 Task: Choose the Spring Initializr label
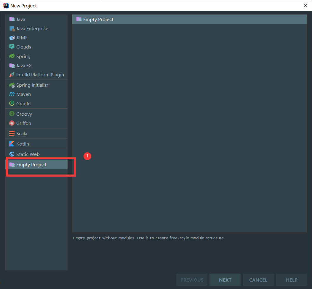tap(32, 85)
